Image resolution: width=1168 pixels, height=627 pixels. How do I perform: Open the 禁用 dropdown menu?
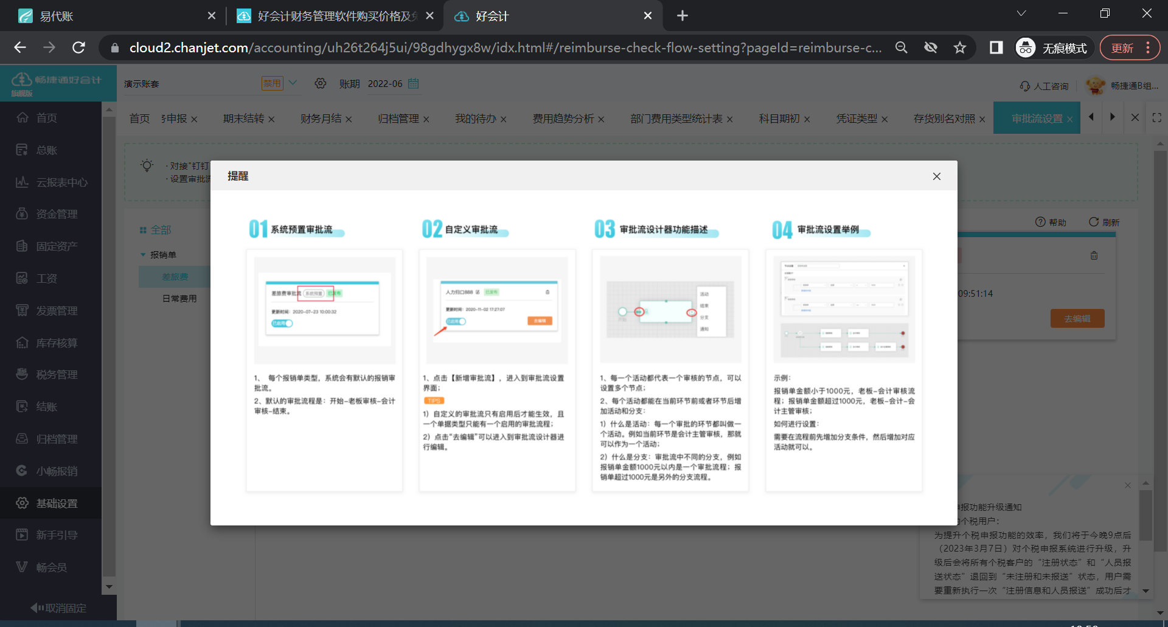click(279, 83)
